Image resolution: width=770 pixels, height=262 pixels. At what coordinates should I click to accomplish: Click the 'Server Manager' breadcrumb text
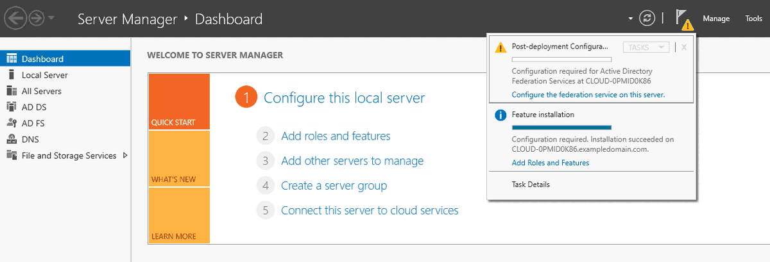tap(127, 19)
